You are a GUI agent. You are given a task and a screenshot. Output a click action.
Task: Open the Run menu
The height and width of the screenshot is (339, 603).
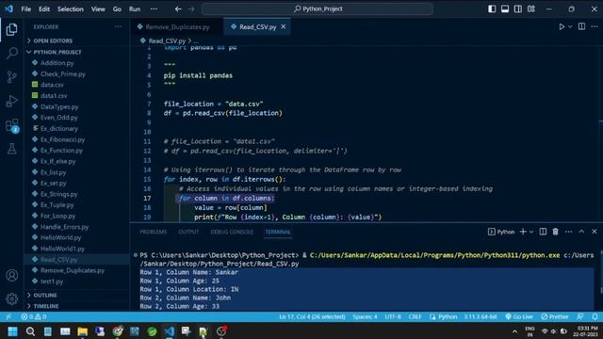pos(135,8)
